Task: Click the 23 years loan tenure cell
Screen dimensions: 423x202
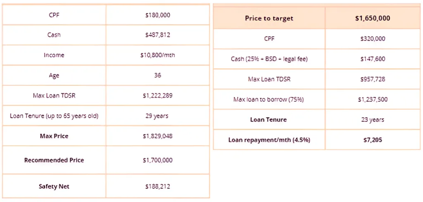Action: (373, 119)
